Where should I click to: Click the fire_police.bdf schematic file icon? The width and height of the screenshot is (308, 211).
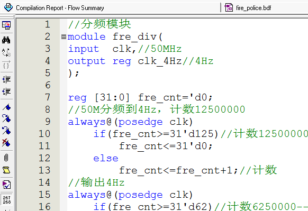[x=229, y=7]
